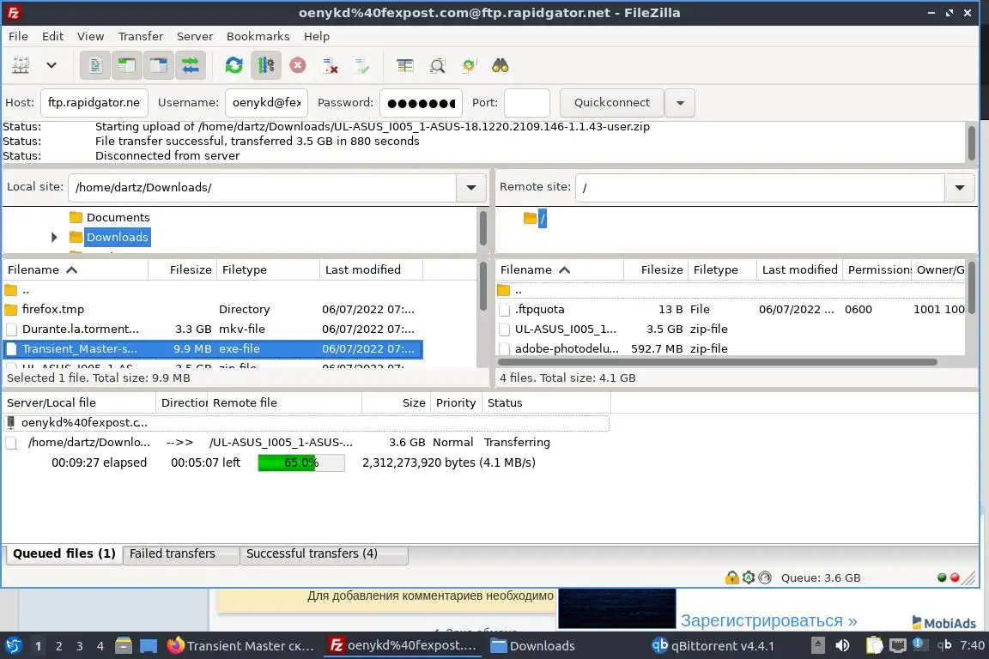Switch to Firefox Transient Master taskbar window

[x=240, y=646]
